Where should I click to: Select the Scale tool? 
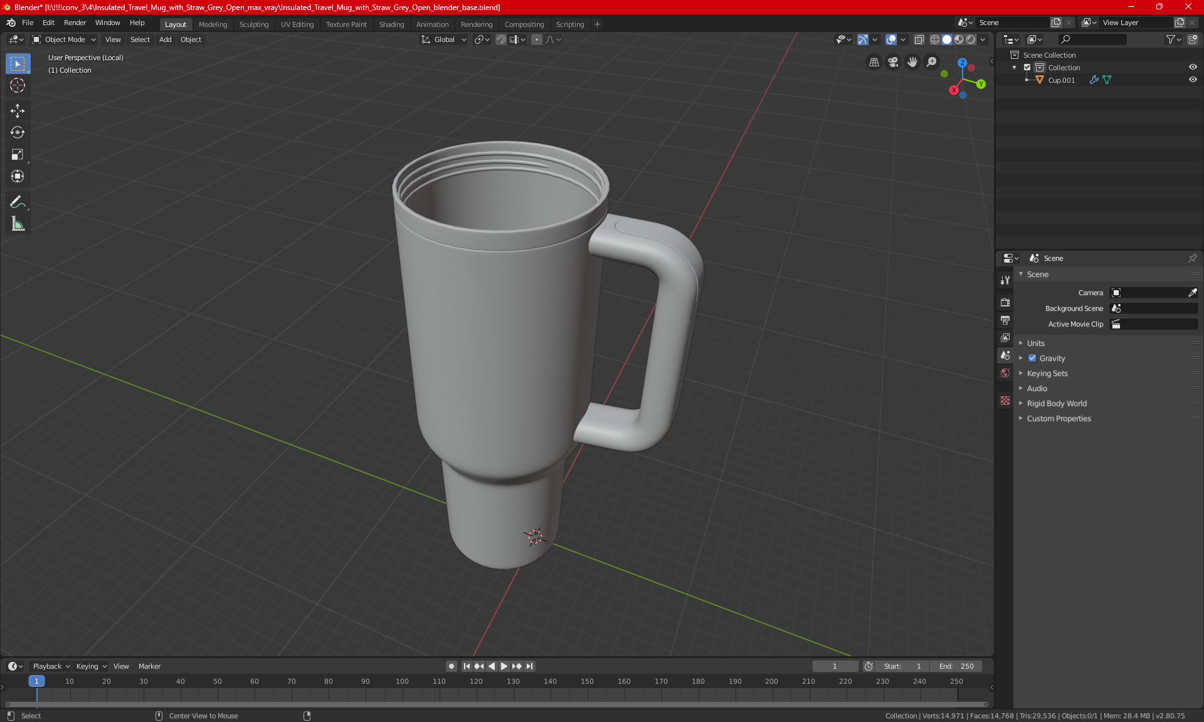(18, 154)
